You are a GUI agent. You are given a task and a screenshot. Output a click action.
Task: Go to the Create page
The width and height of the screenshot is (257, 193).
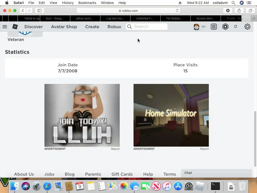(x=92, y=27)
